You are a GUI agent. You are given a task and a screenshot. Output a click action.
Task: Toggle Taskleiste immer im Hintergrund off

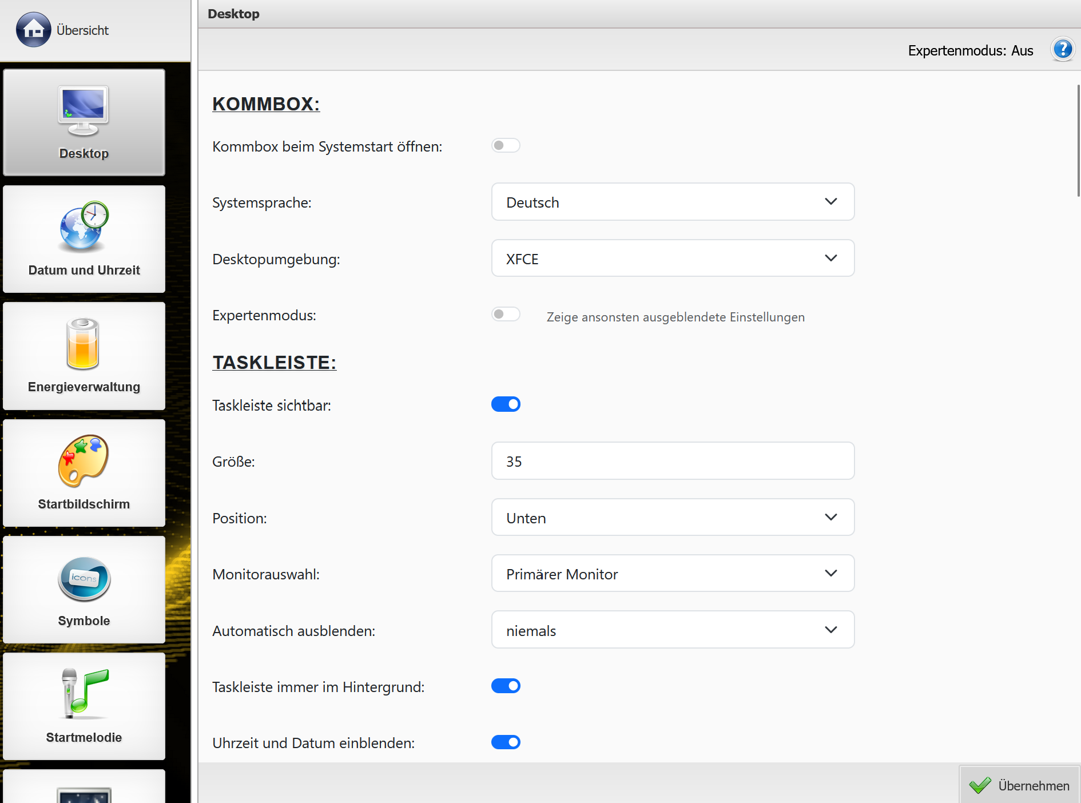tap(506, 686)
